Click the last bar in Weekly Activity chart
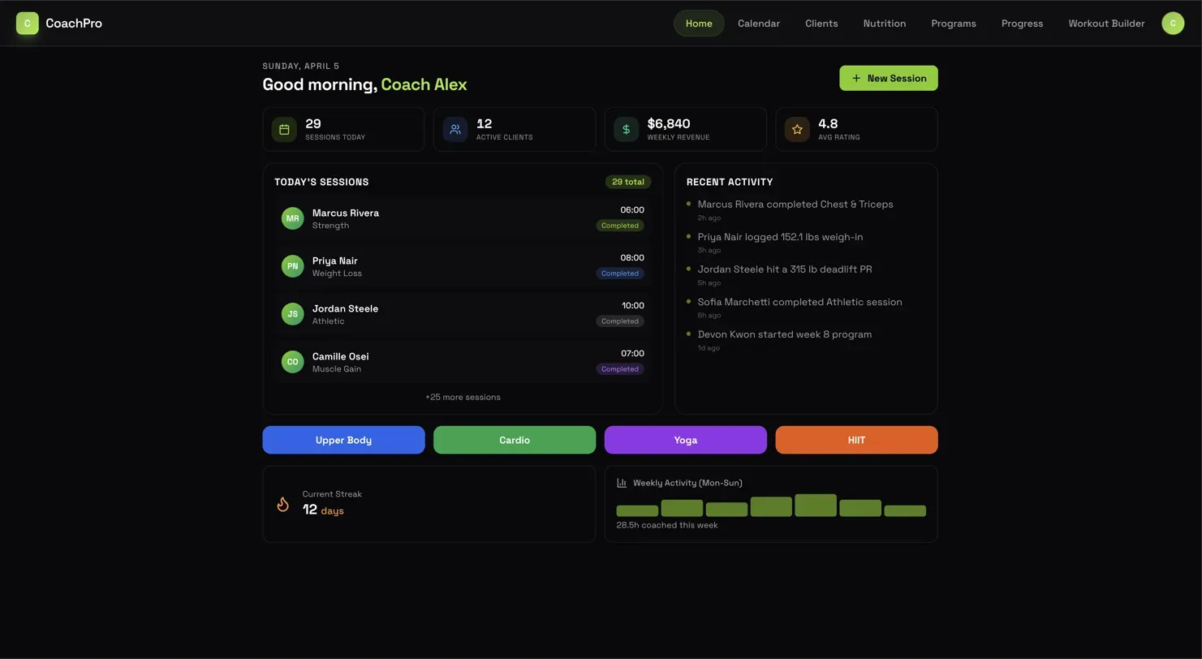This screenshot has height=659, width=1202. (905, 510)
